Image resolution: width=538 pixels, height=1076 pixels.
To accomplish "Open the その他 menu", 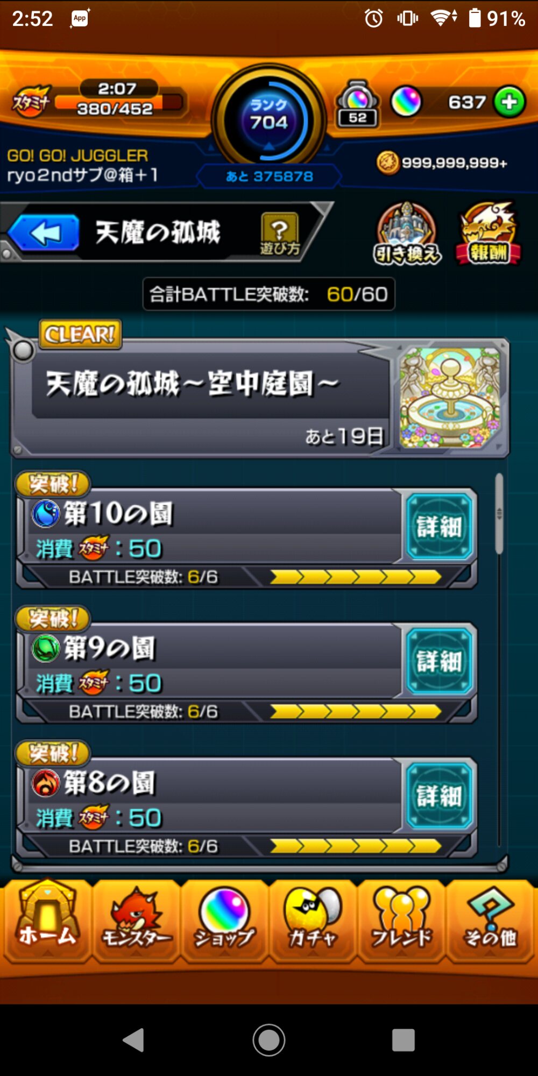I will 490,920.
